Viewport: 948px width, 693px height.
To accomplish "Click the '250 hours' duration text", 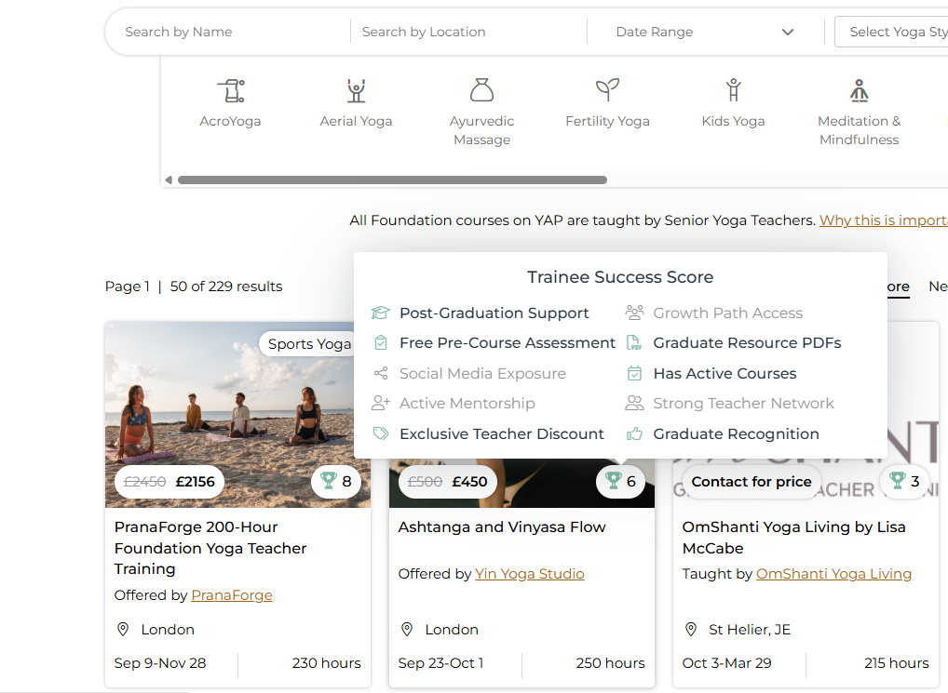I will tap(611, 663).
